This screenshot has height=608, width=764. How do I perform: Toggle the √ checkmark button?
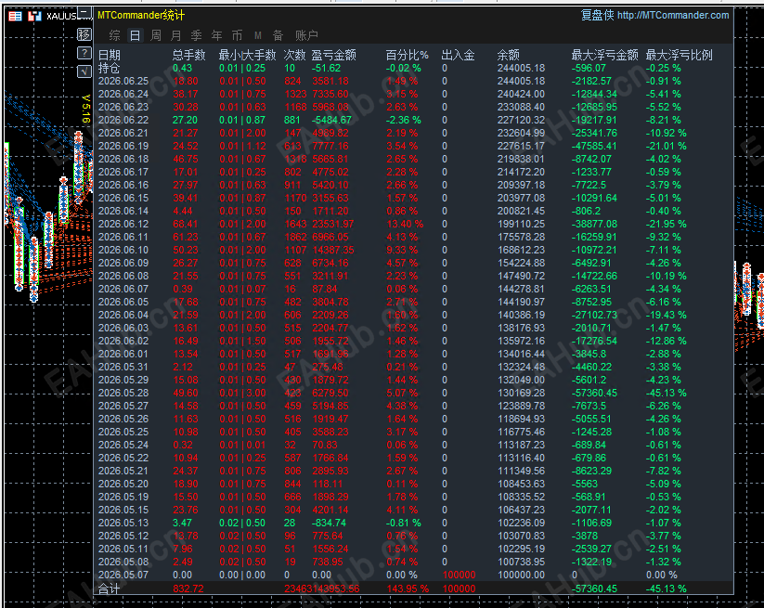tap(84, 71)
